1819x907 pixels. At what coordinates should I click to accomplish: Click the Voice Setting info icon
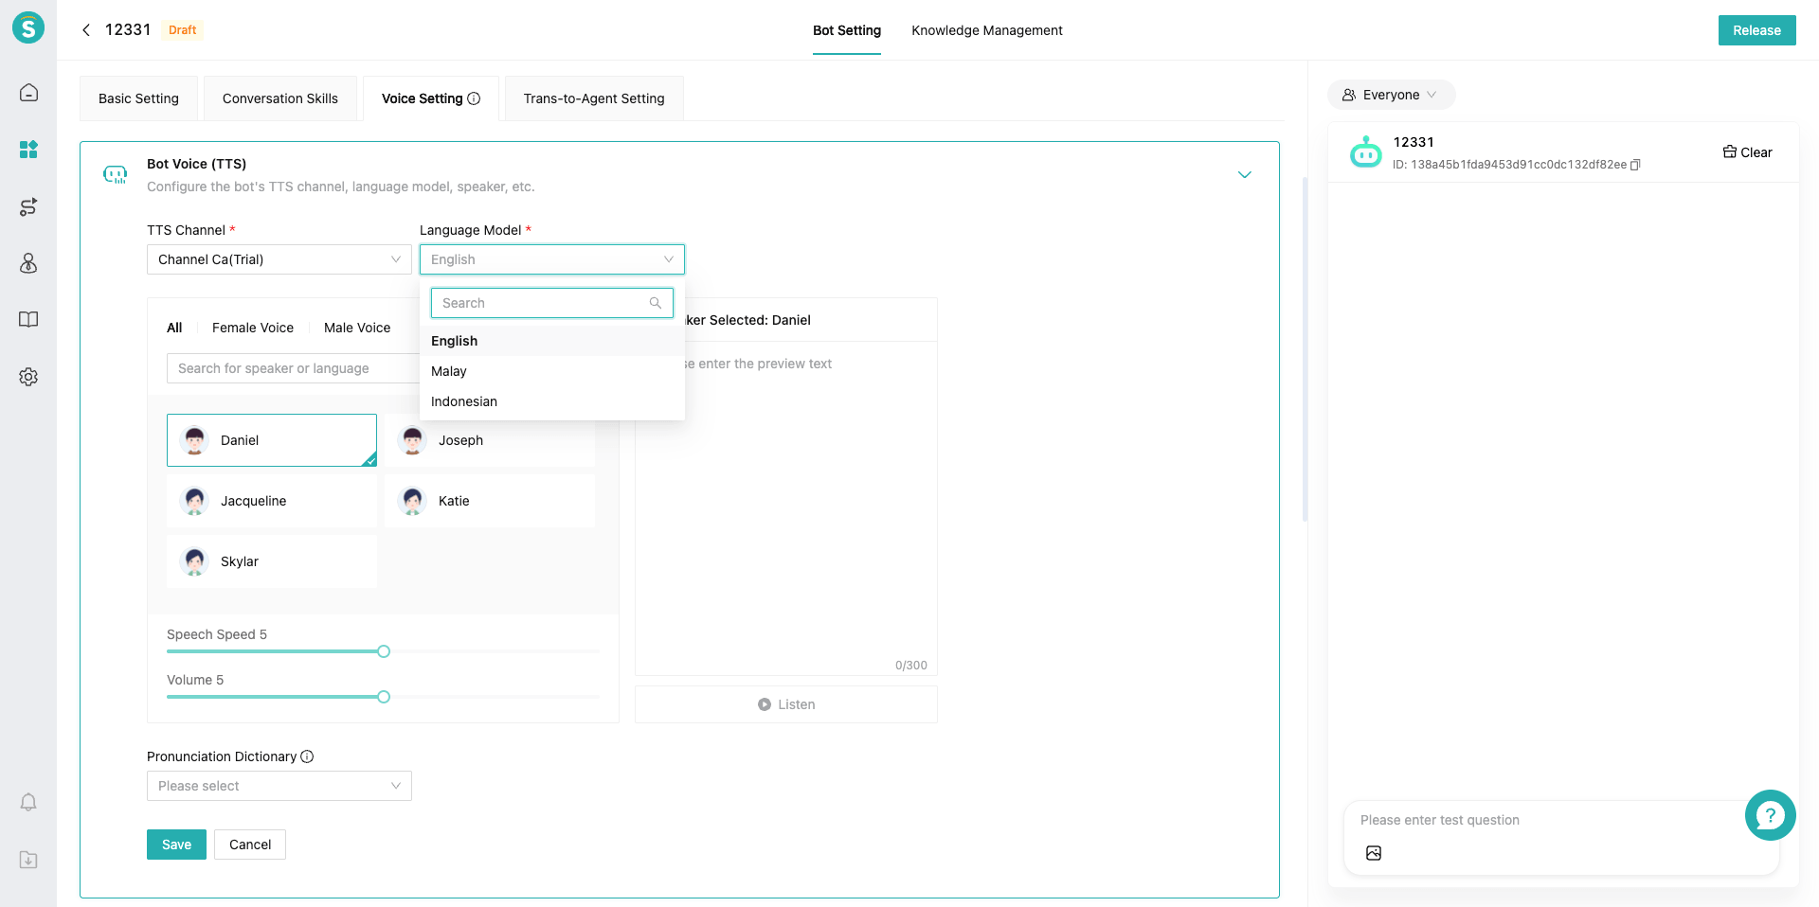(474, 98)
